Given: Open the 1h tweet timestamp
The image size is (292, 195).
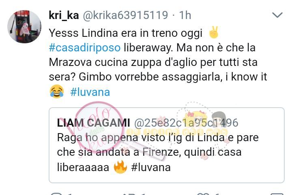Looking at the screenshot, I should [x=185, y=15].
